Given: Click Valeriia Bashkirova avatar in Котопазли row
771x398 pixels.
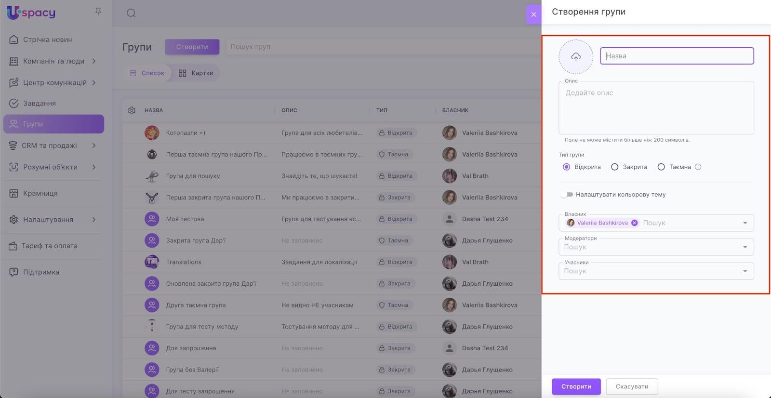Looking at the screenshot, I should click(x=450, y=133).
